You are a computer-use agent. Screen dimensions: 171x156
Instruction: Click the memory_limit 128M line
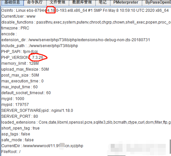point(20,63)
